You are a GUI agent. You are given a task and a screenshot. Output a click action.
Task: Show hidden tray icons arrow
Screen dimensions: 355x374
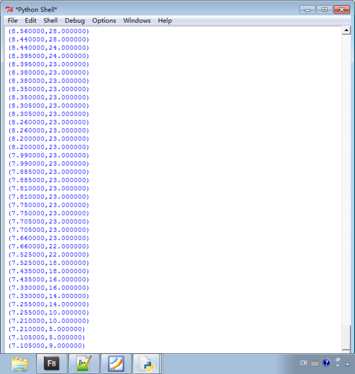coord(347,364)
